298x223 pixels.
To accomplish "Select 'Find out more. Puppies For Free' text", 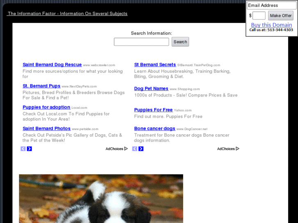I will coord(168,116).
